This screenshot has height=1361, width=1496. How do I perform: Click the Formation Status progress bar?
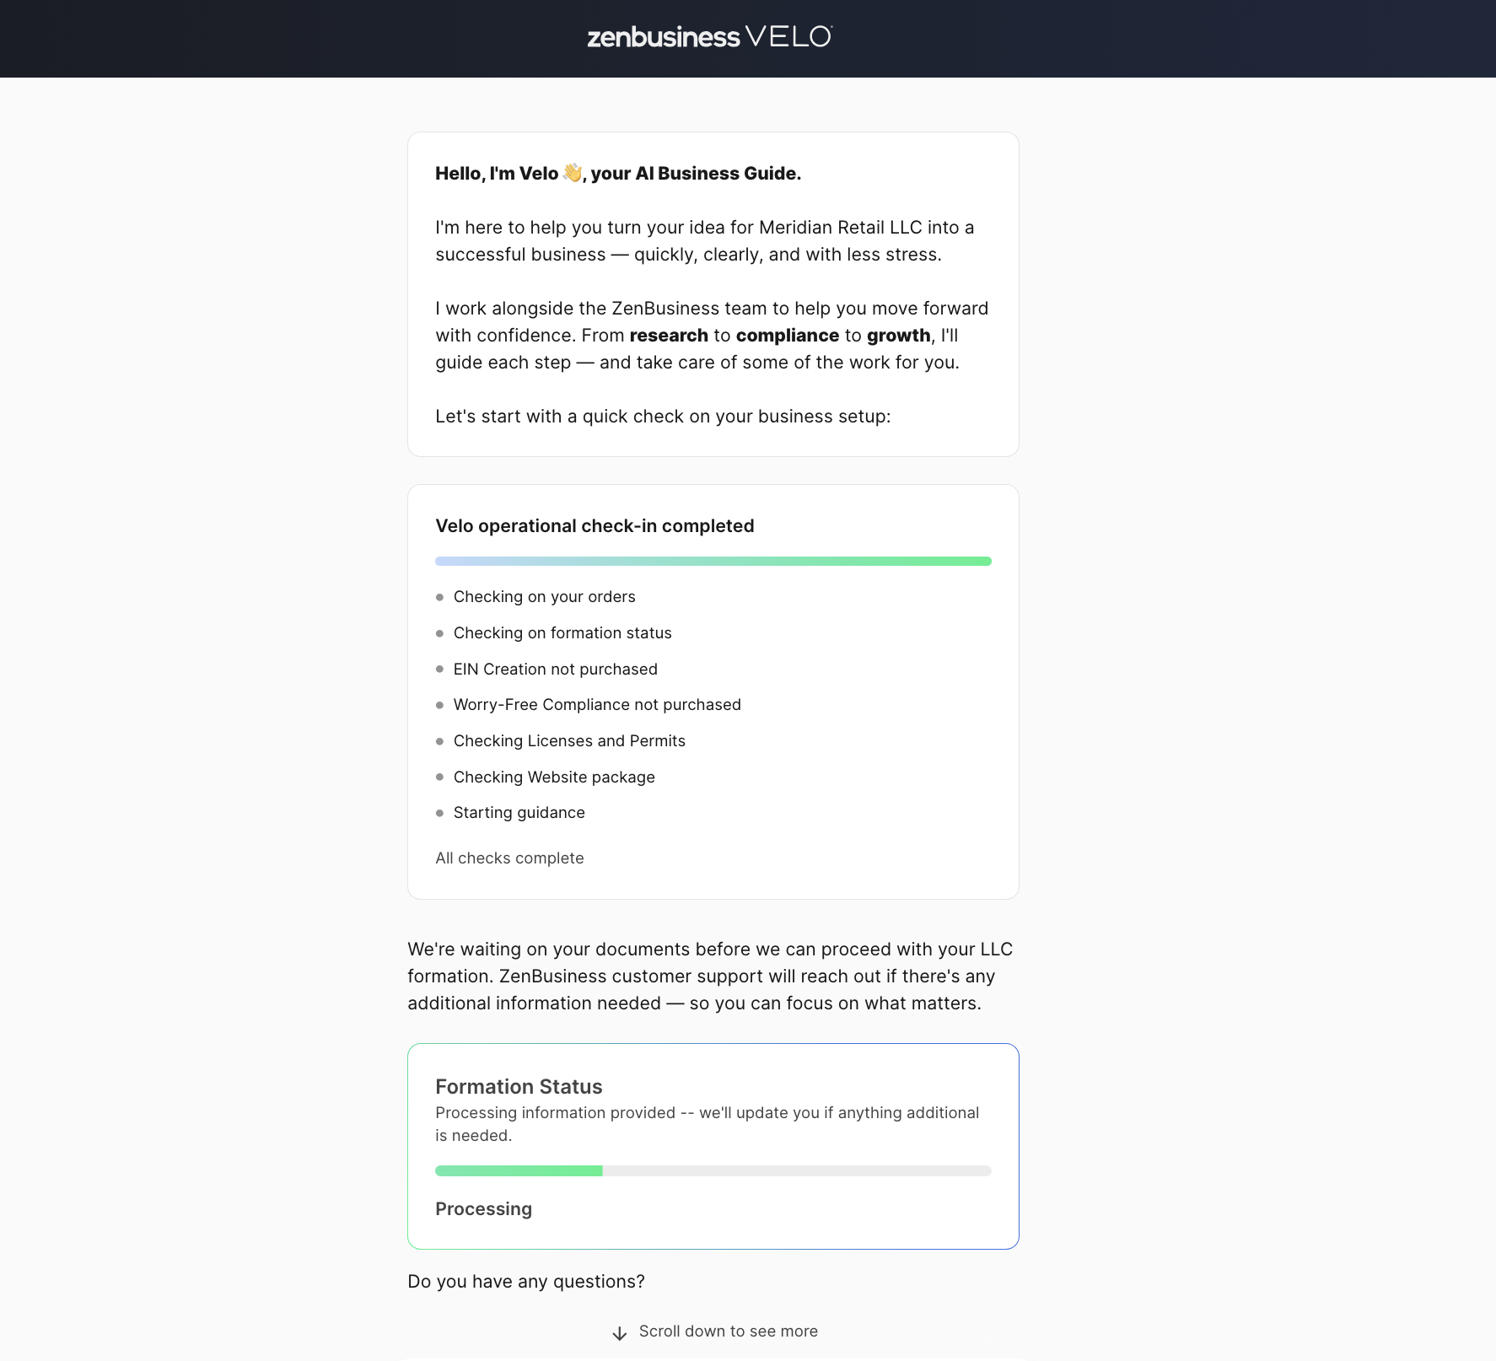pos(713,1170)
